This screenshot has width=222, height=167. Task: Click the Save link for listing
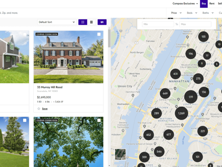45,109
